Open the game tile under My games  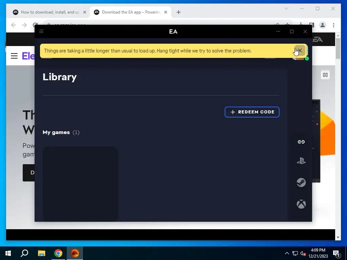click(x=80, y=184)
